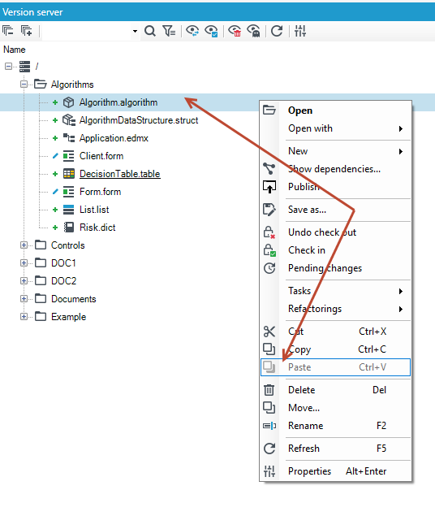This screenshot has height=516, width=435.
Task: Open the toolbar combo box dropdown arrow
Action: [135, 31]
